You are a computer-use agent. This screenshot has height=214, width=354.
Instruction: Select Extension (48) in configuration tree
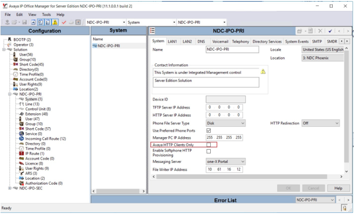(x=37, y=114)
